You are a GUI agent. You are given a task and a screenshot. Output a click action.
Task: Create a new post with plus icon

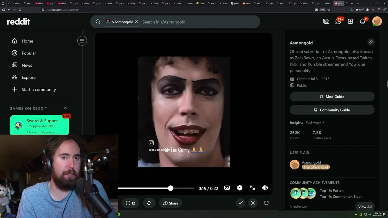(350, 21)
